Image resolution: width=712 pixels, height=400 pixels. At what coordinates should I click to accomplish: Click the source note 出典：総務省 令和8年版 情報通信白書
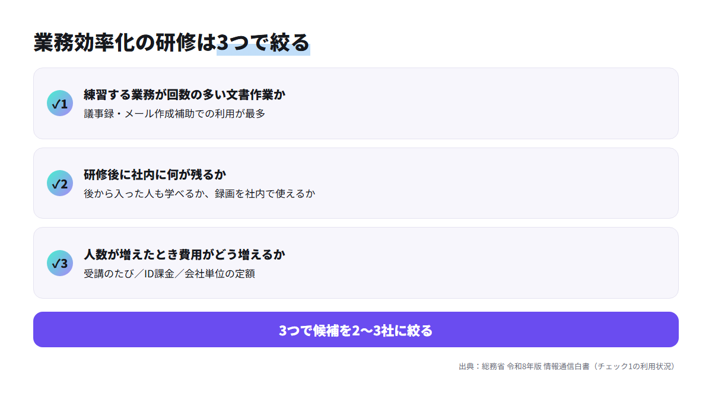click(x=567, y=366)
